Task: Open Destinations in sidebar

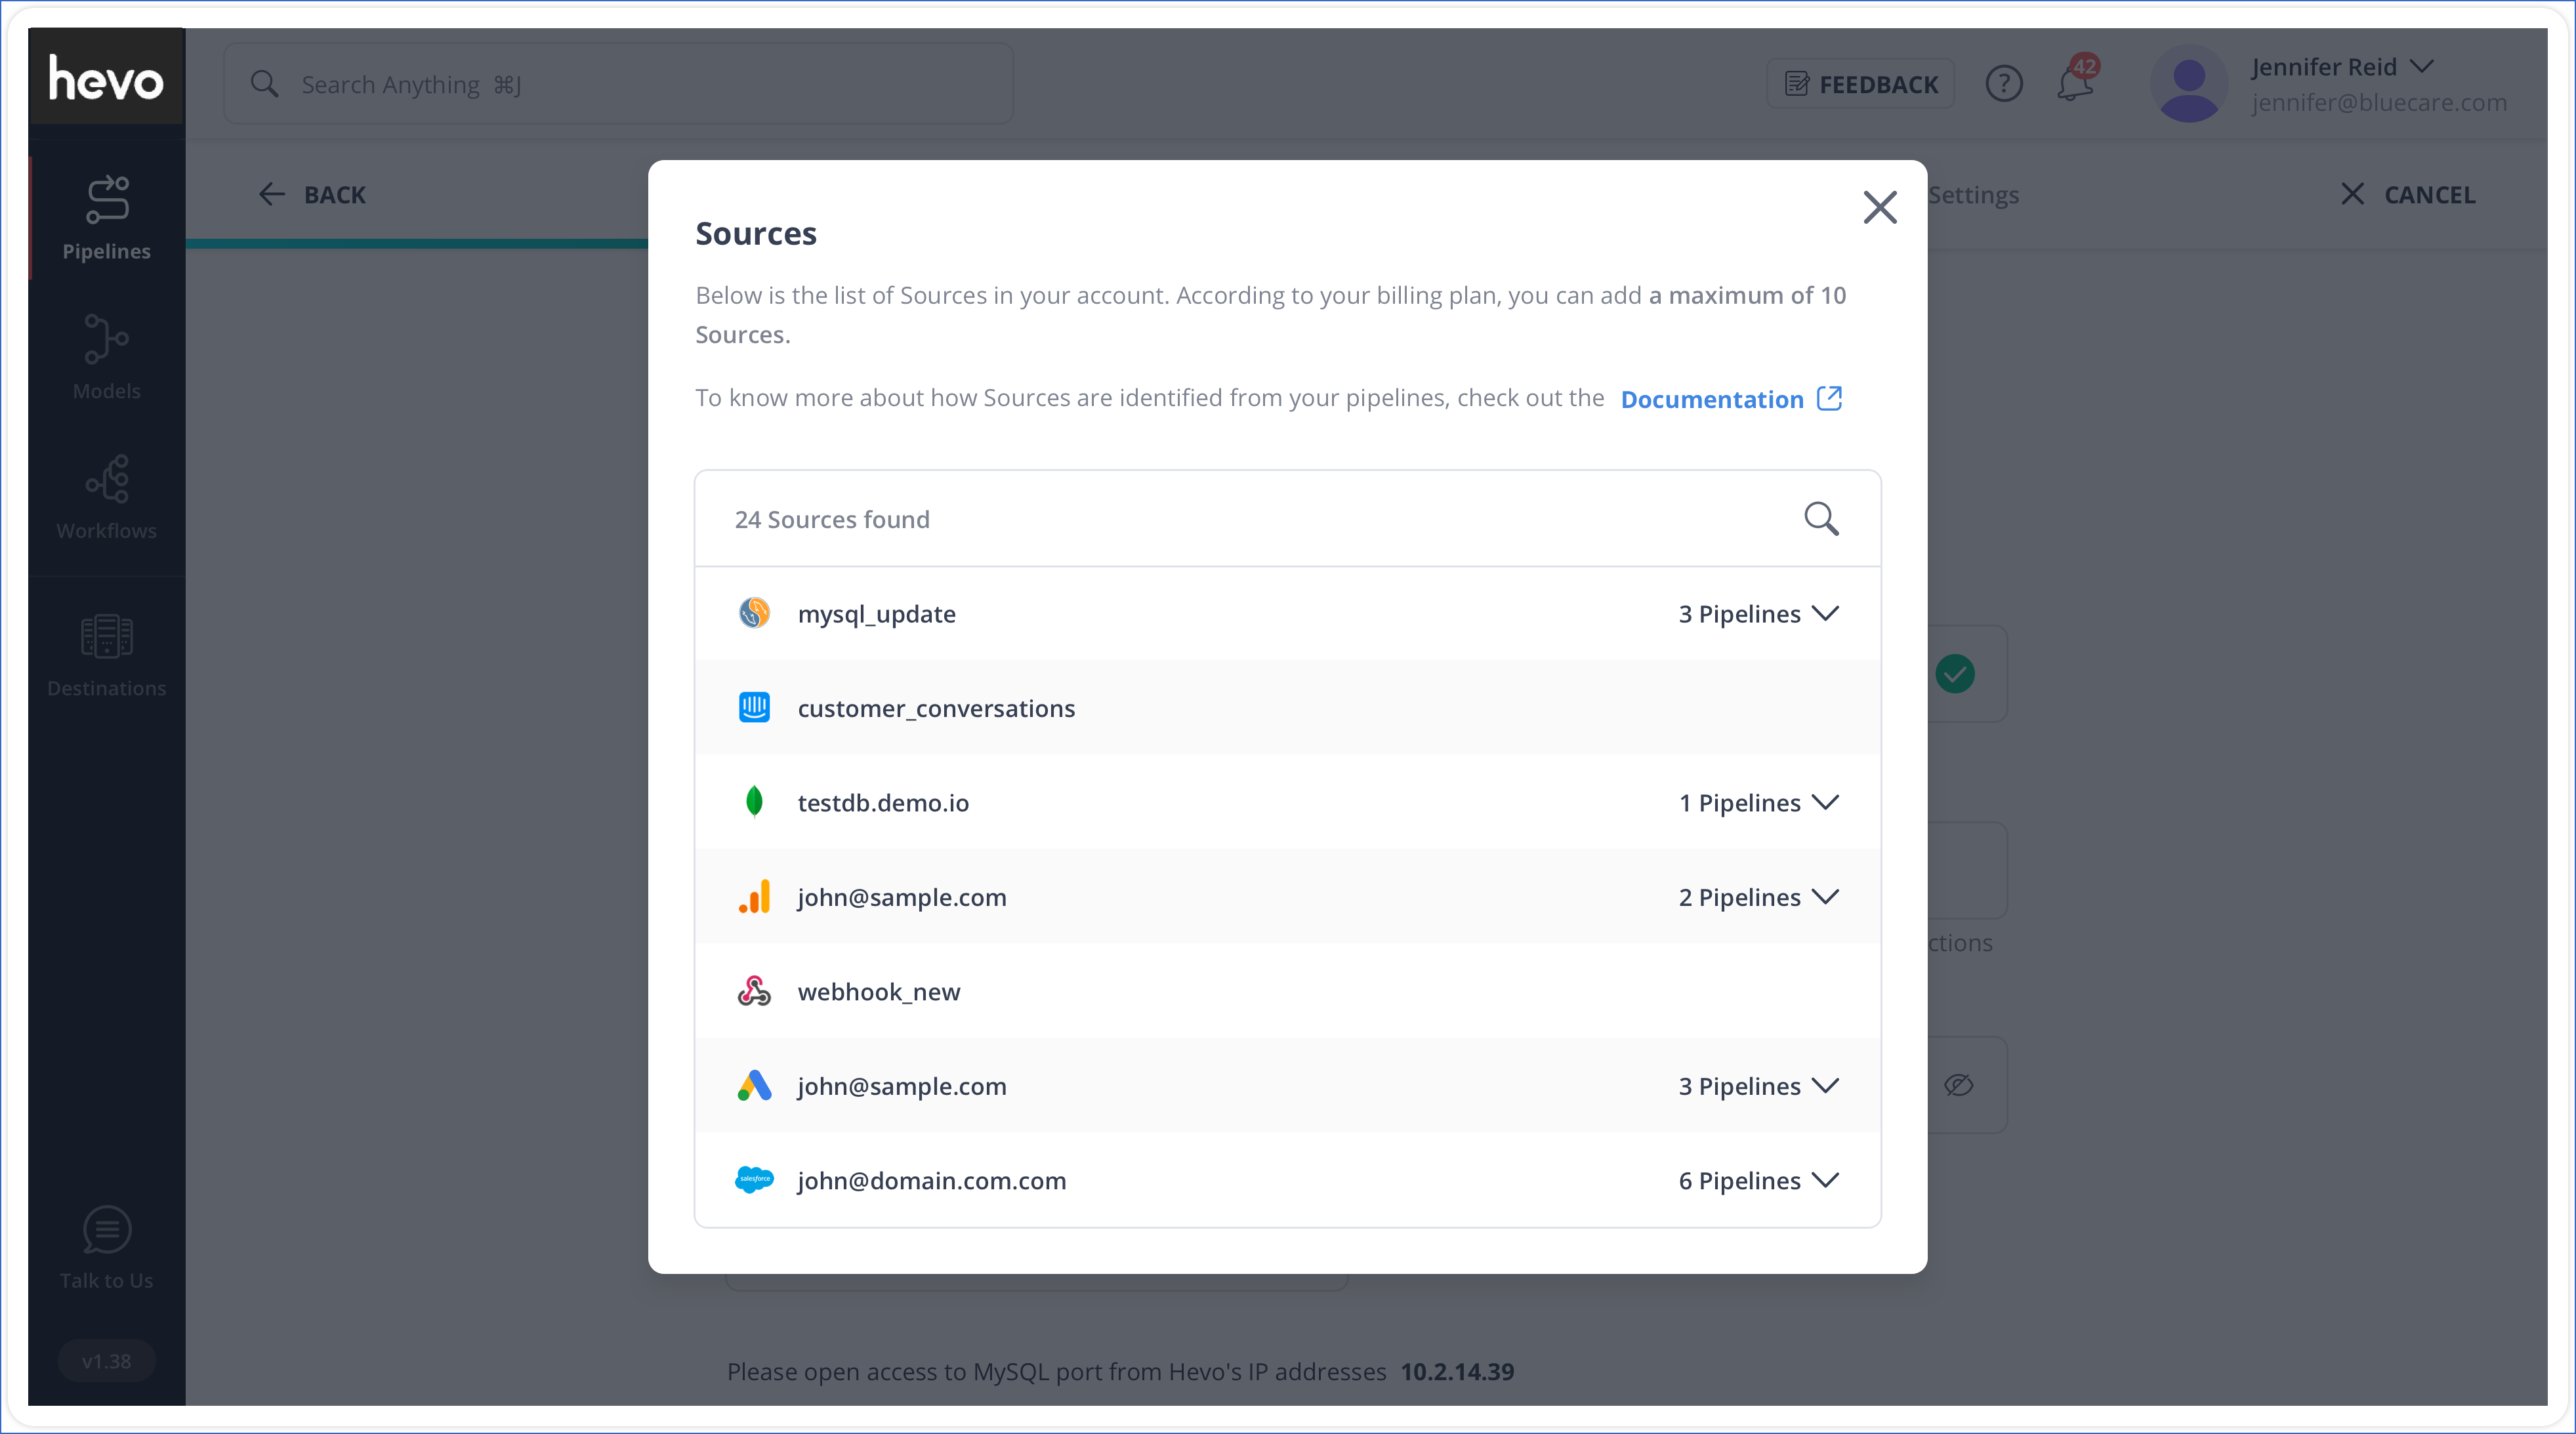Action: (106, 655)
